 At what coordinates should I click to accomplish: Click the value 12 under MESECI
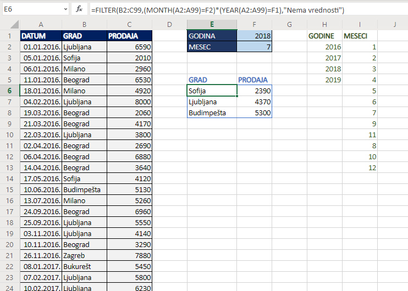coord(361,167)
